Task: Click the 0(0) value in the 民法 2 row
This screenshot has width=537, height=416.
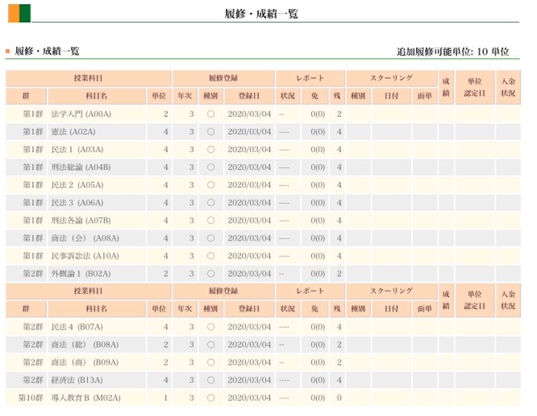Action: 317,185
